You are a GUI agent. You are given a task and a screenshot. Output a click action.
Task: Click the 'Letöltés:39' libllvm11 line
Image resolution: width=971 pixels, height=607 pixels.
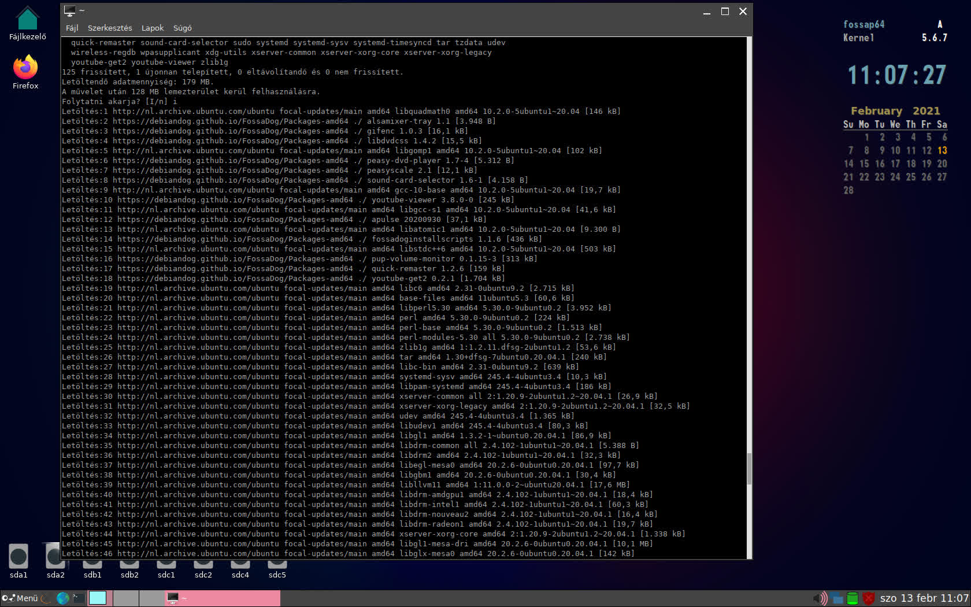click(x=346, y=485)
